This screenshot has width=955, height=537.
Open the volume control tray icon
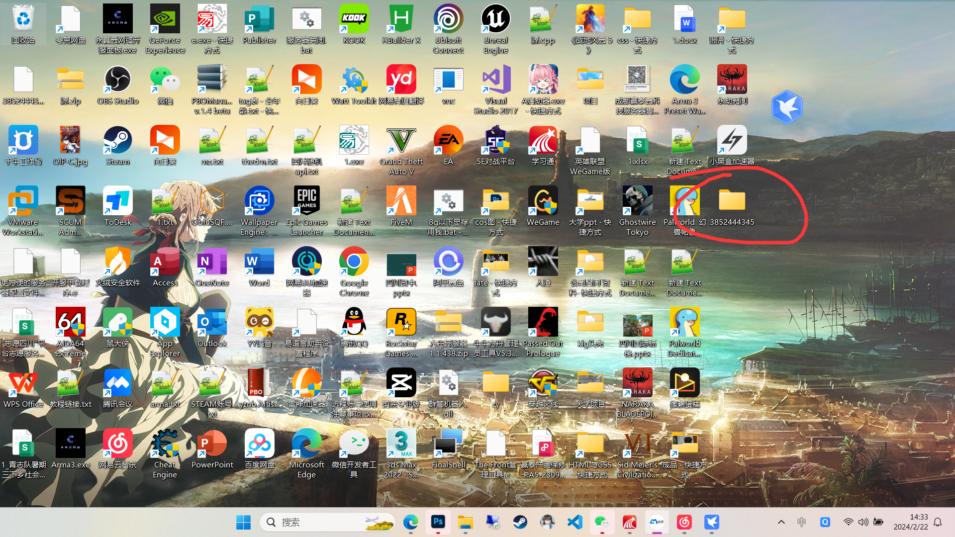coord(863,522)
